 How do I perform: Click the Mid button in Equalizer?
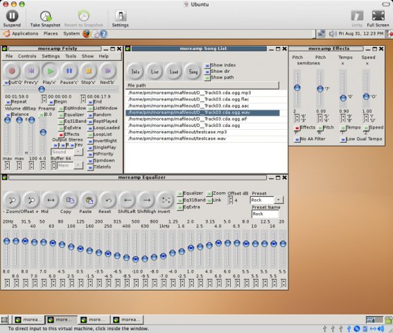pos(51,200)
